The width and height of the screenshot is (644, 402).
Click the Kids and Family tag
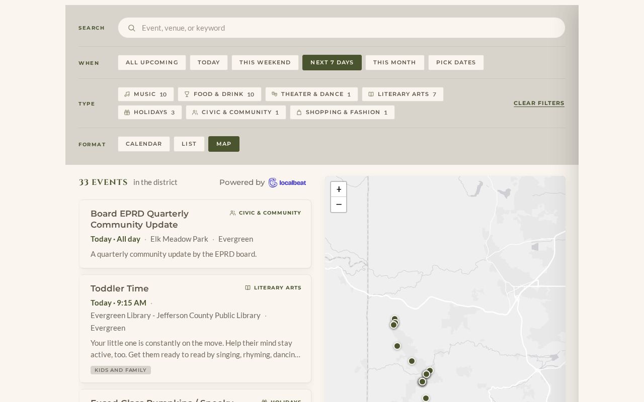(121, 370)
